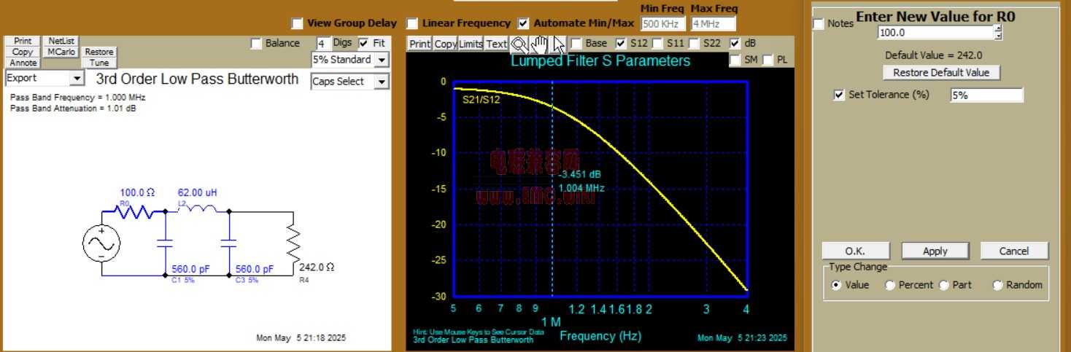The image size is (1071, 352).
Task: Select the Random radio button
Action: 998,285
